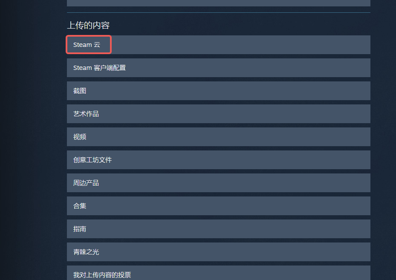This screenshot has width=396, height=280.
Task: Click the partially visible bar above 上传的内容
Action: pos(218,3)
